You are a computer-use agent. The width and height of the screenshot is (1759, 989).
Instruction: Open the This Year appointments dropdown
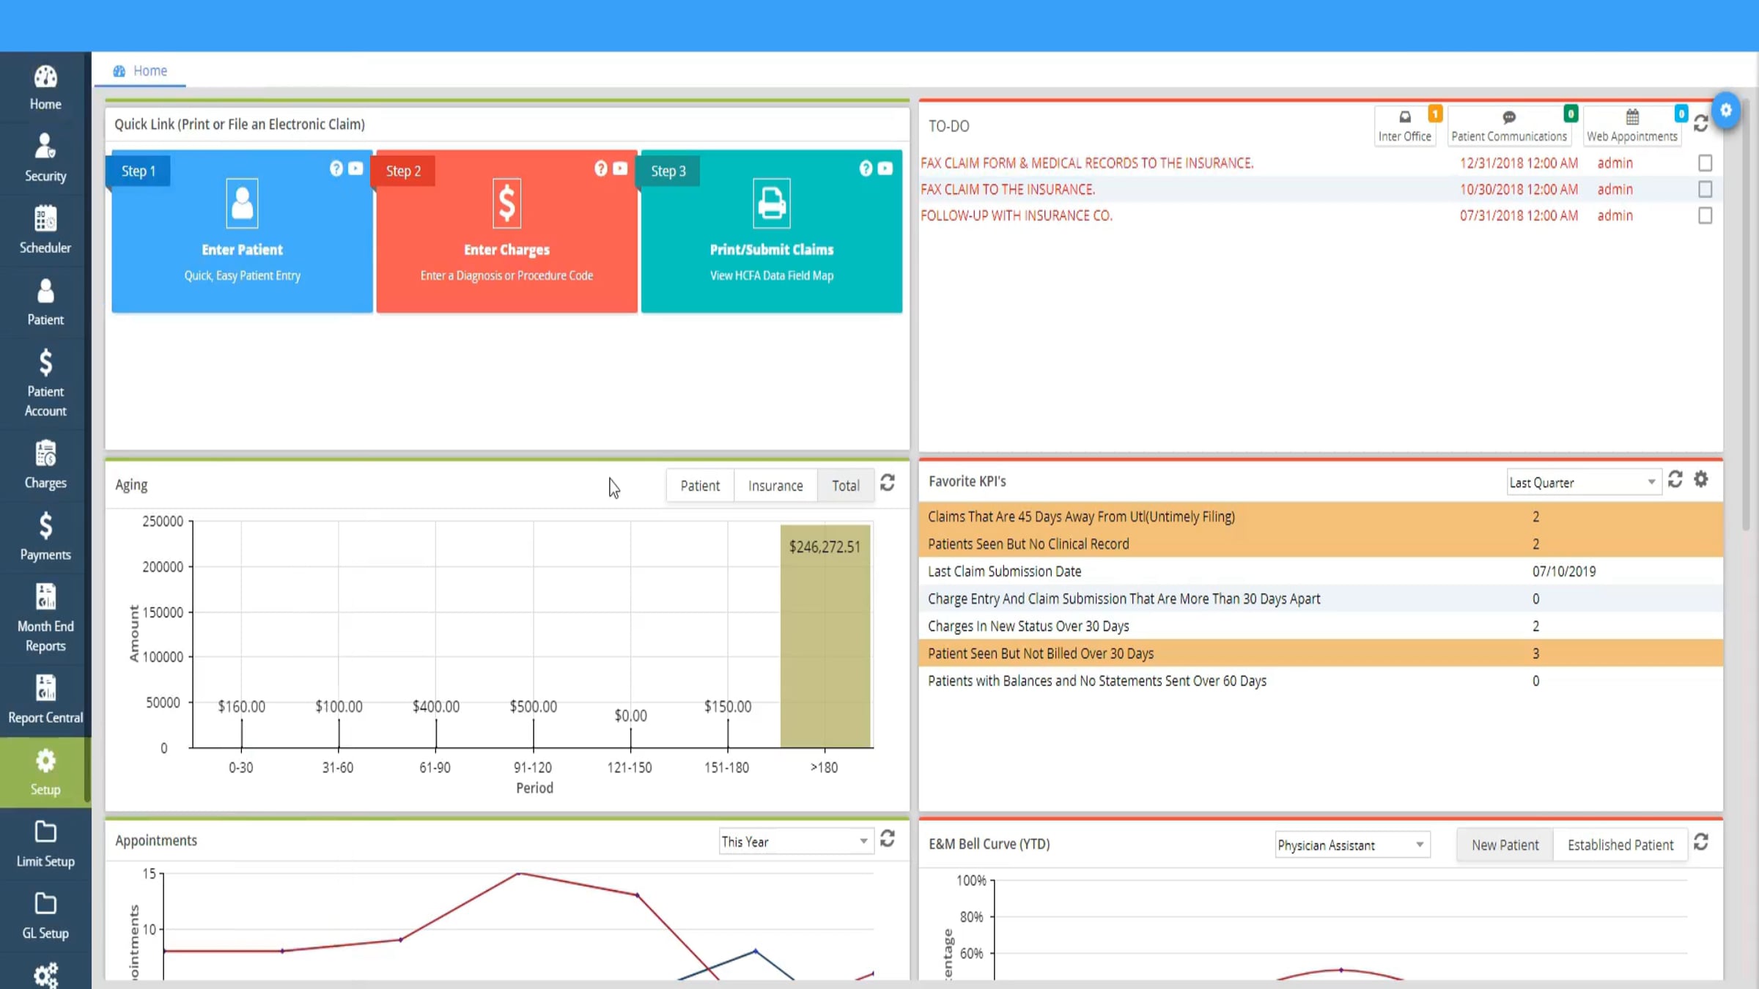pyautogui.click(x=795, y=842)
